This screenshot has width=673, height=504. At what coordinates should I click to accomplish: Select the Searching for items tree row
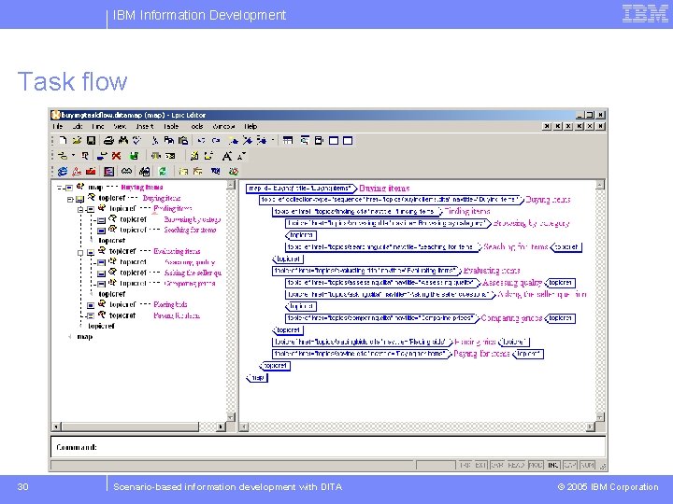tap(157, 231)
